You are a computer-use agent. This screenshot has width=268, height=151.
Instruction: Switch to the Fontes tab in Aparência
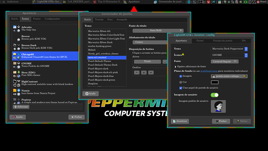tap(37, 19)
